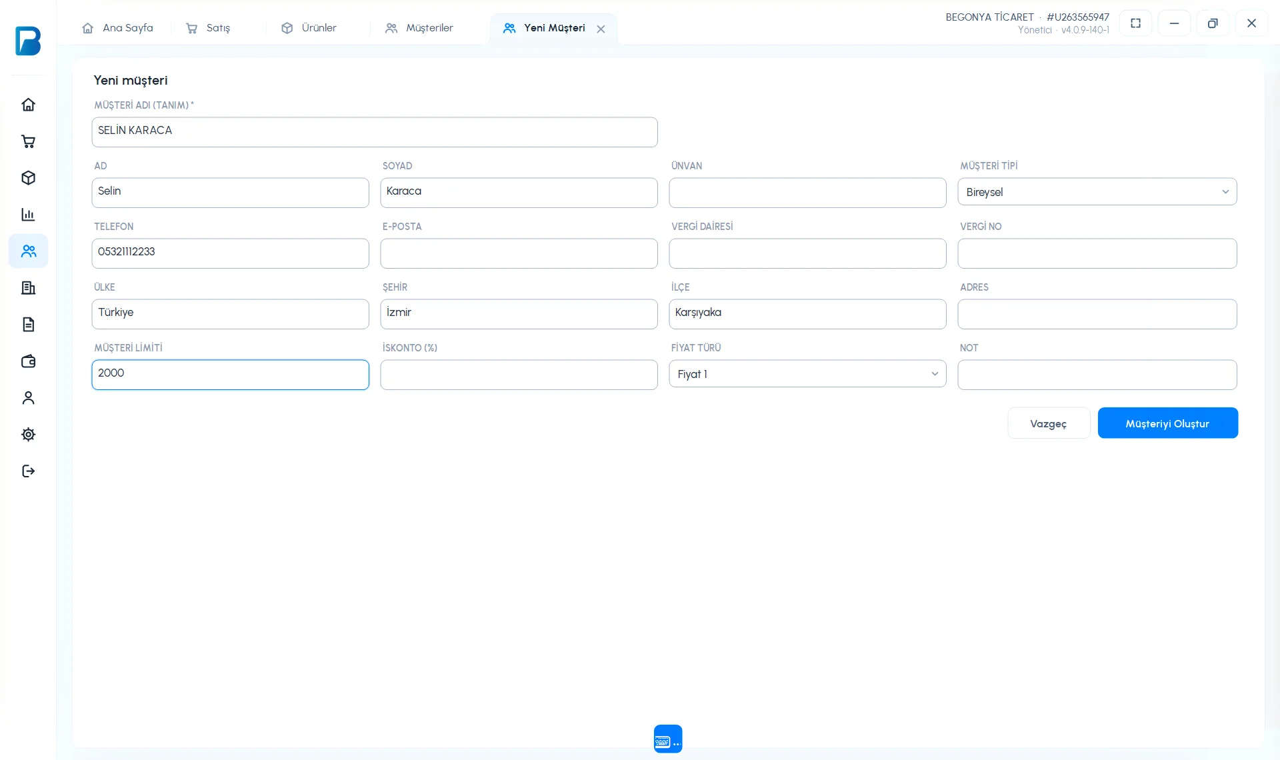This screenshot has width=1280, height=760.
Task: Expand the Fiyat Türü dropdown
Action: (807, 374)
